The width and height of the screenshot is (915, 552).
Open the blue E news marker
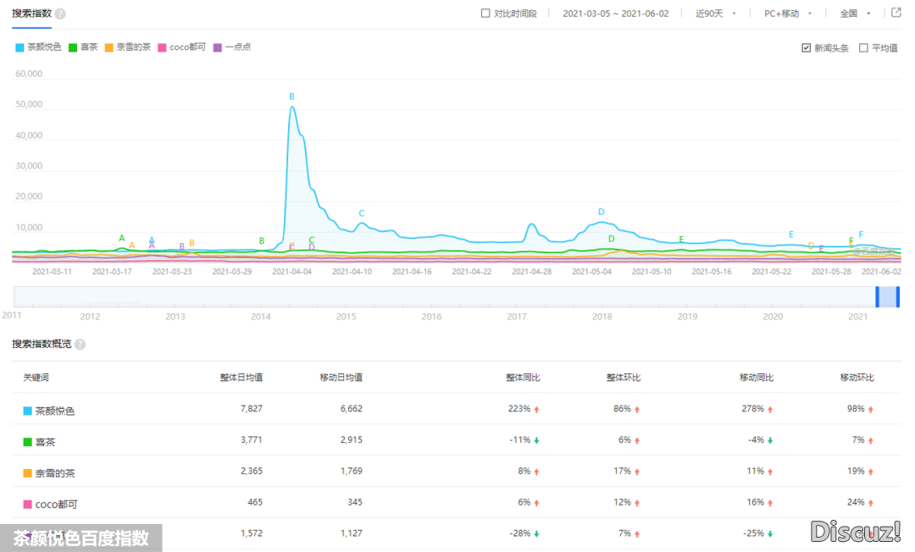pos(791,235)
